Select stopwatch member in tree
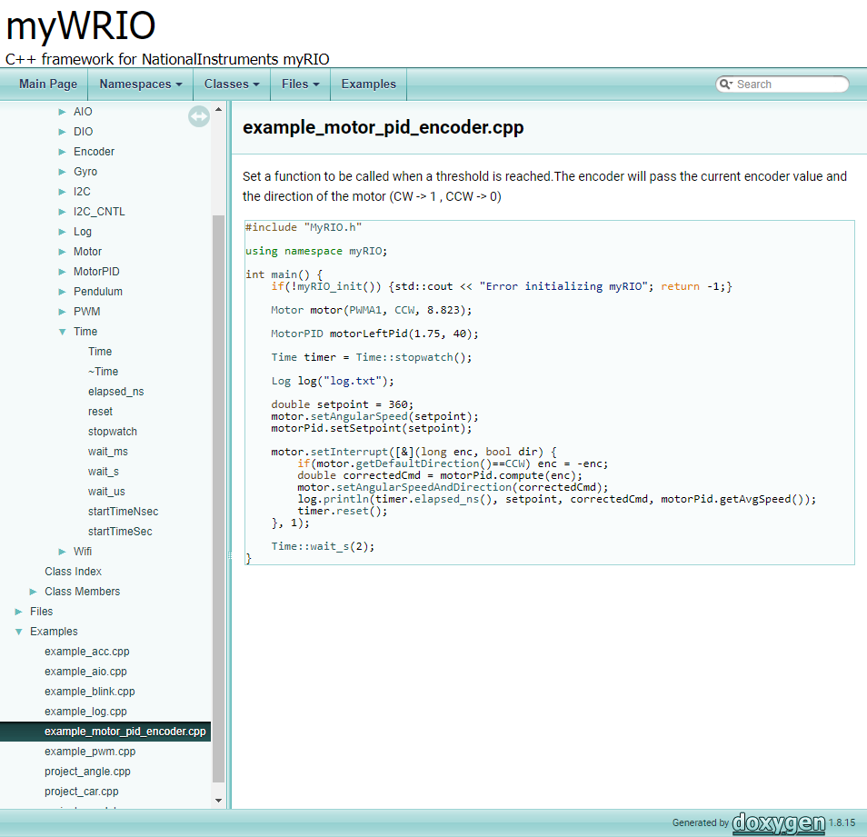 click(x=113, y=431)
